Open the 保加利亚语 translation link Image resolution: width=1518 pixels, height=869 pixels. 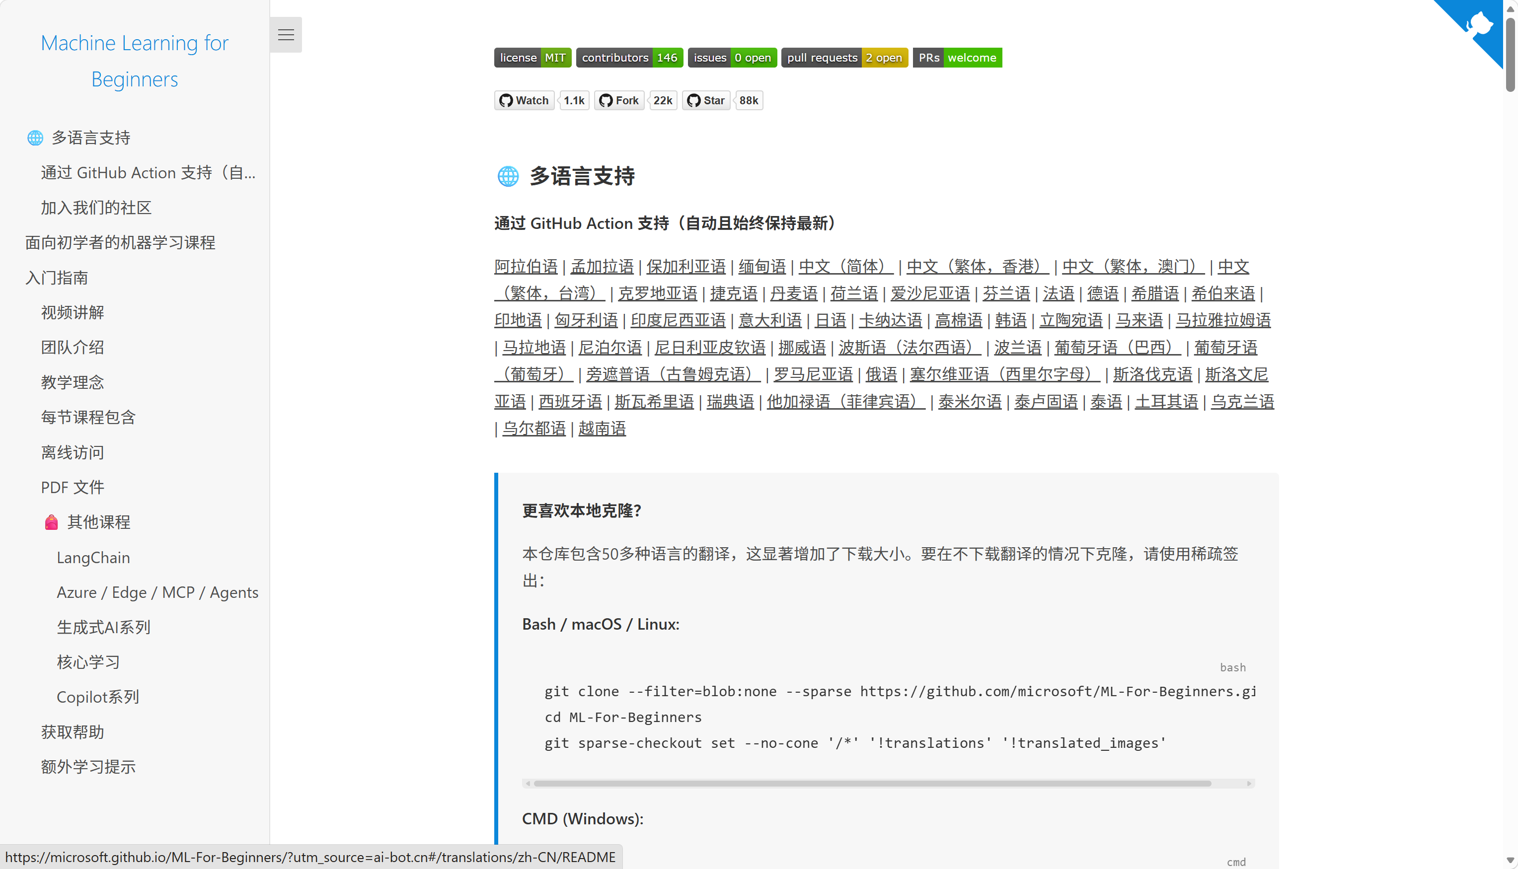(x=686, y=266)
